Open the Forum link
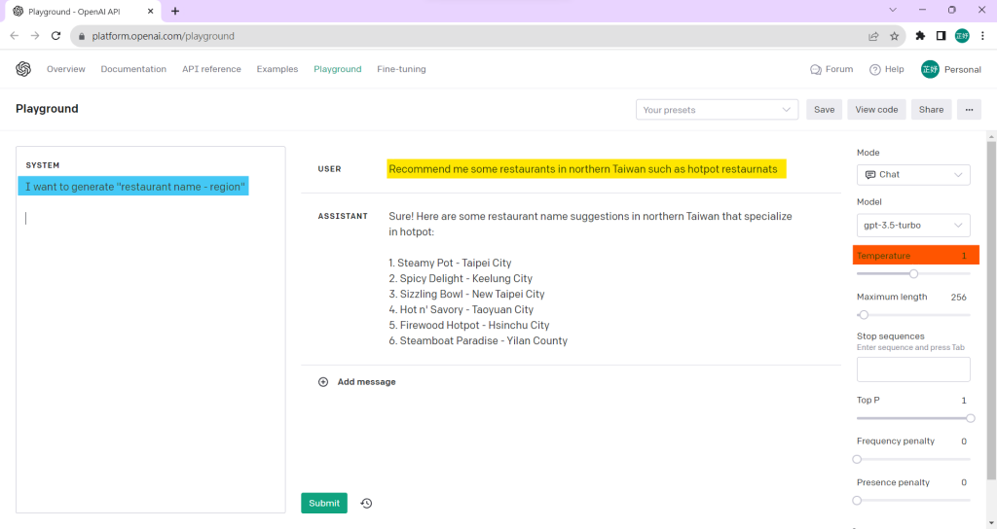 point(831,69)
